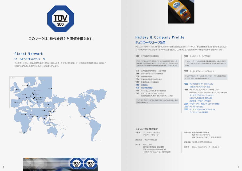The height and width of the screenshot is (171, 242).
Task: Click the blue 1968 entry '日本進出'
Action: point(144,85)
